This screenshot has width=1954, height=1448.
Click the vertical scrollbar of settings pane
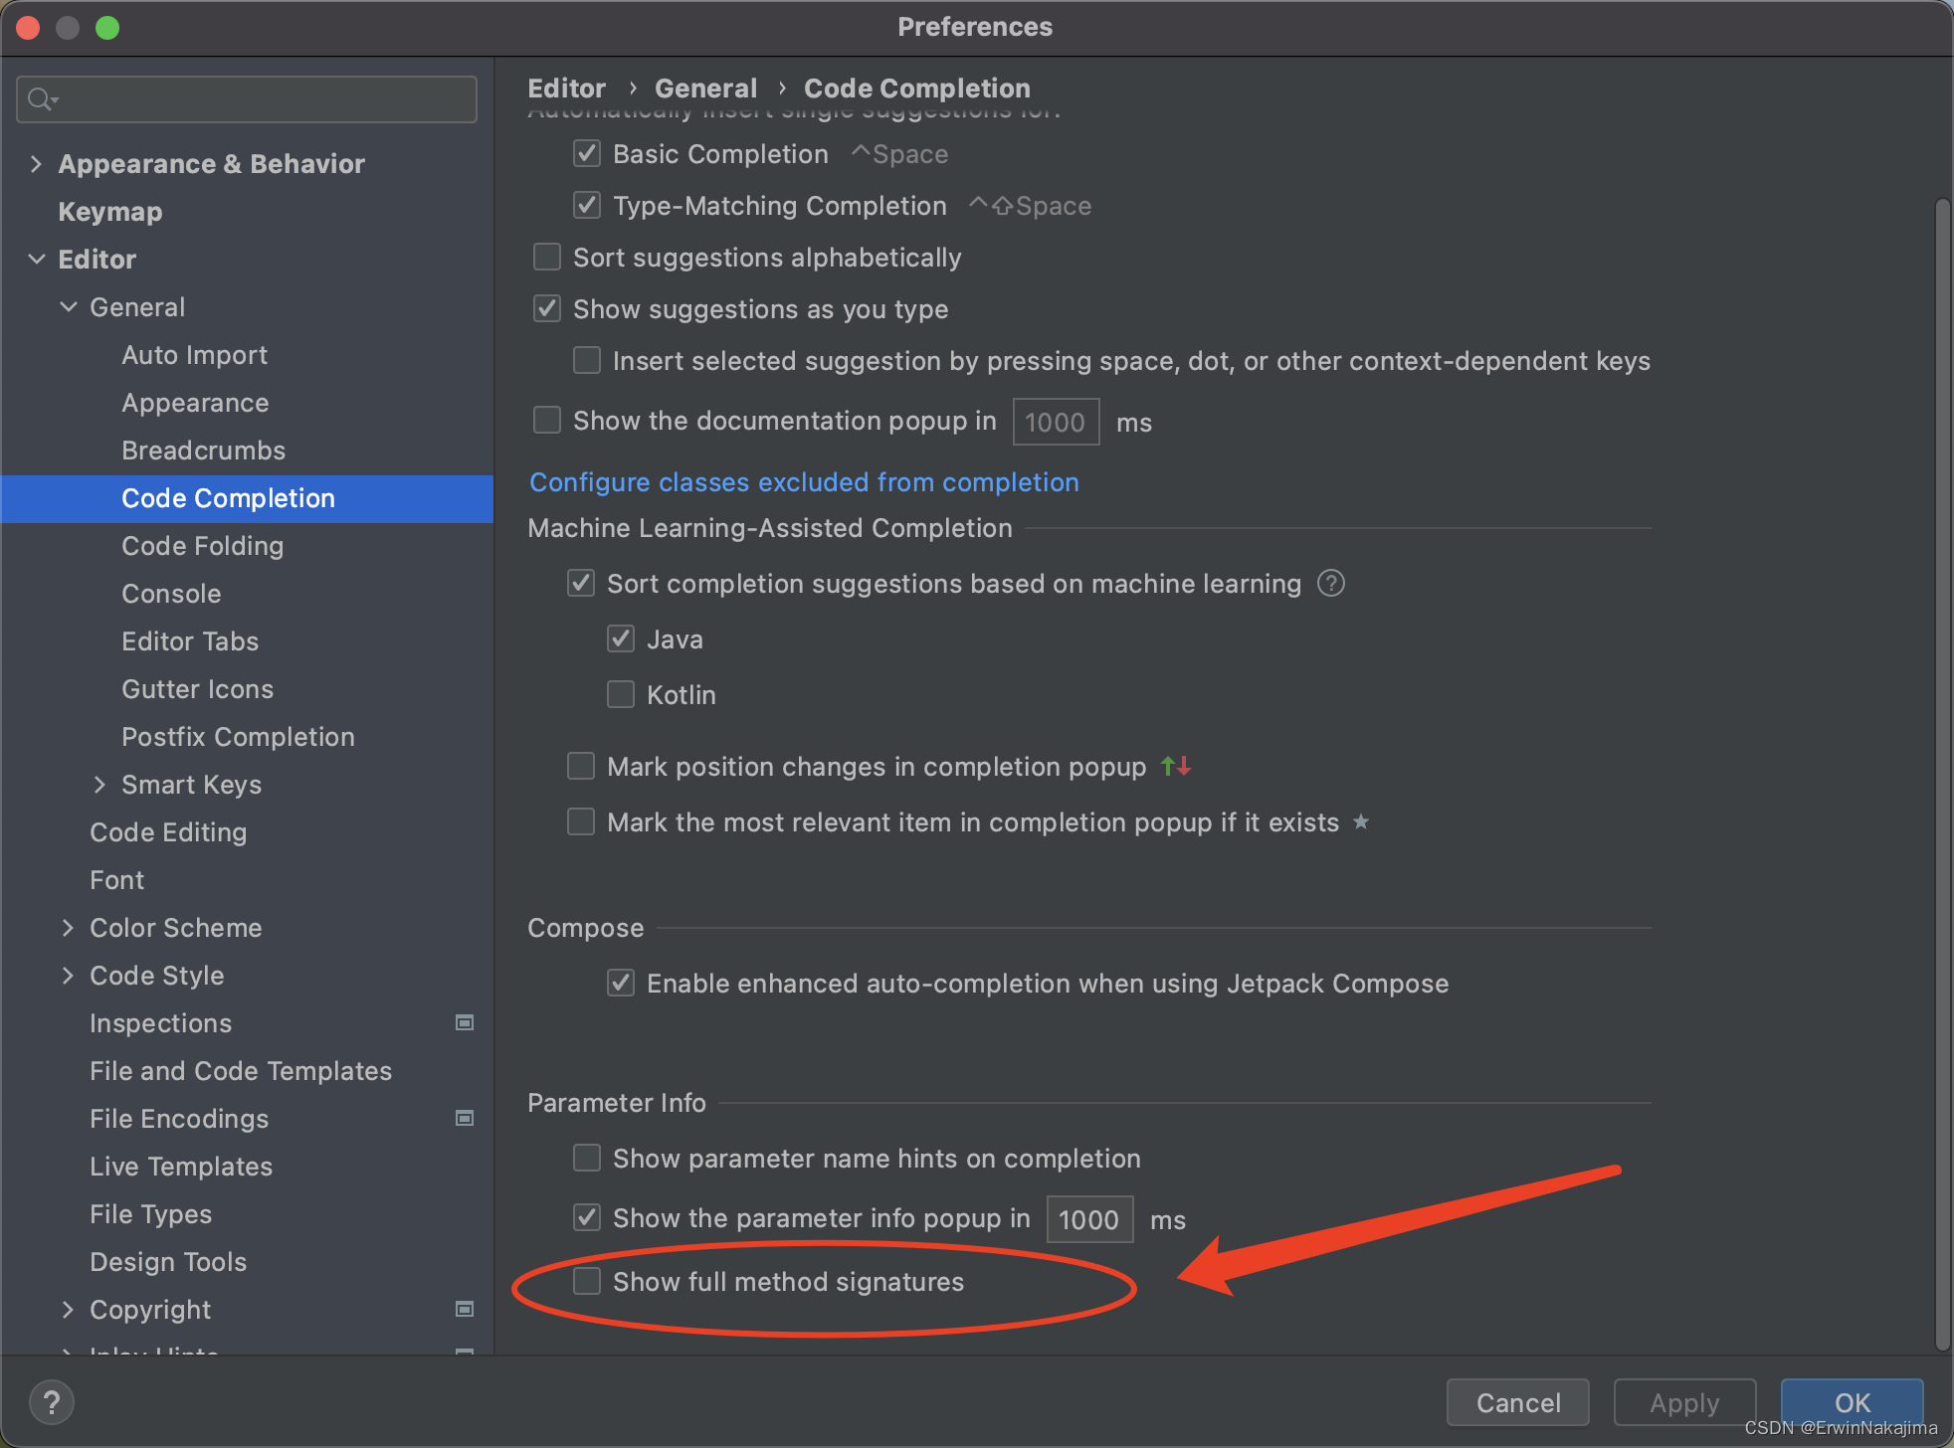pos(1942,774)
